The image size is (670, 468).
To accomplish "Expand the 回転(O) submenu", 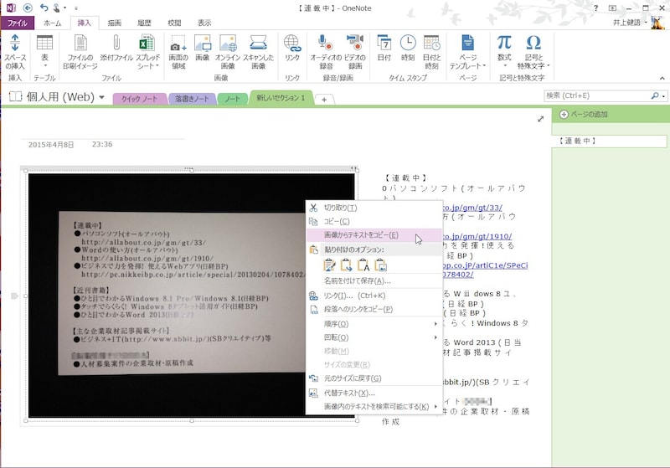I will pos(374,337).
